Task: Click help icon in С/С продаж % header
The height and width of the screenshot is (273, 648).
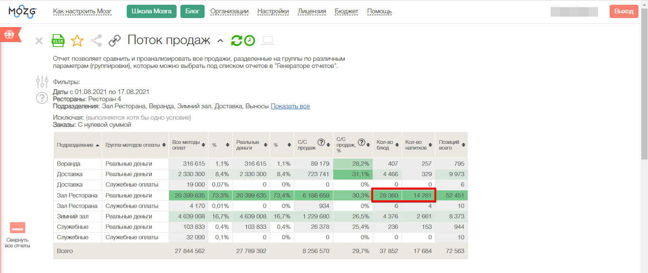Action: (x=362, y=142)
